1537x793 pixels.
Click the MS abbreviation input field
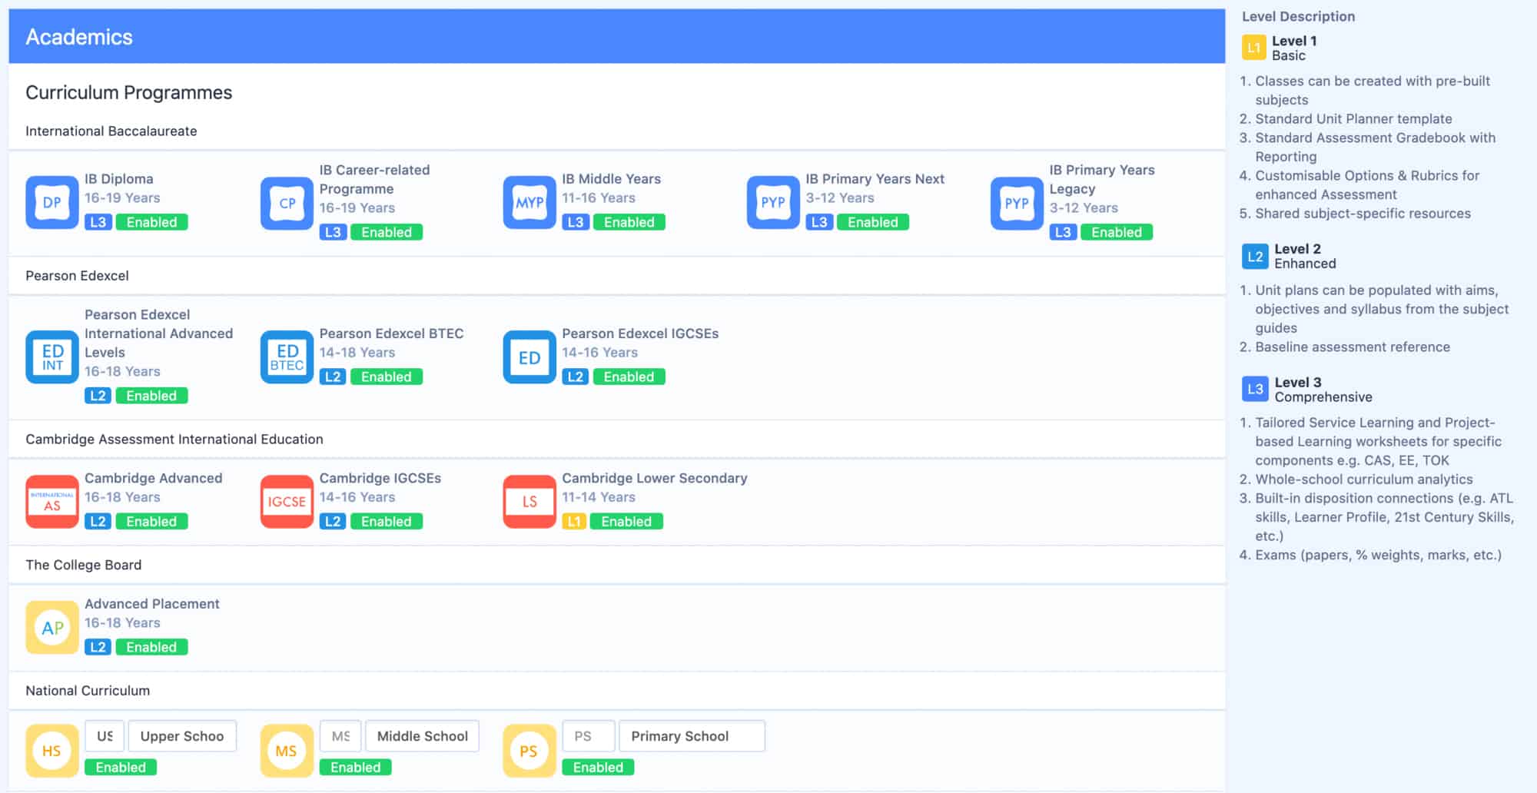click(x=340, y=736)
